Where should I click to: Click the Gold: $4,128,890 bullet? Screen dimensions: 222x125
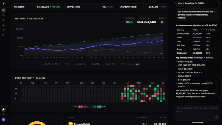click(185, 62)
